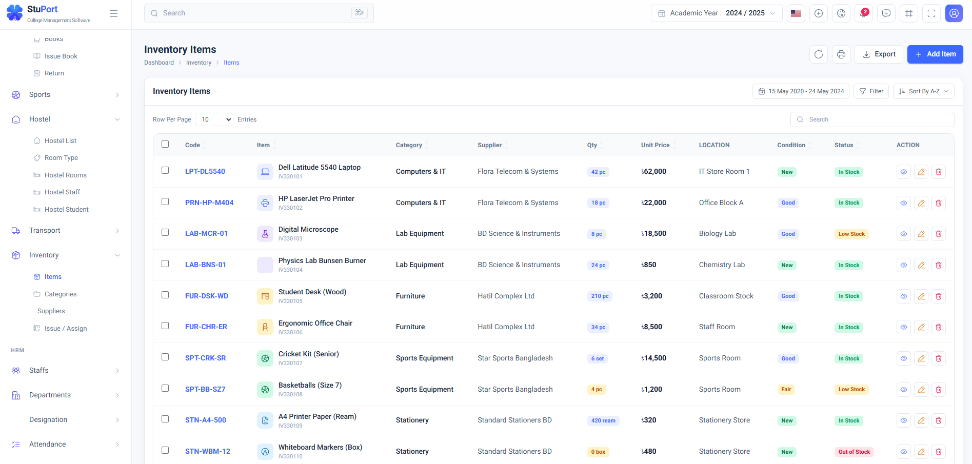Open the messages chat icon
The width and height of the screenshot is (972, 464).
[886, 13]
